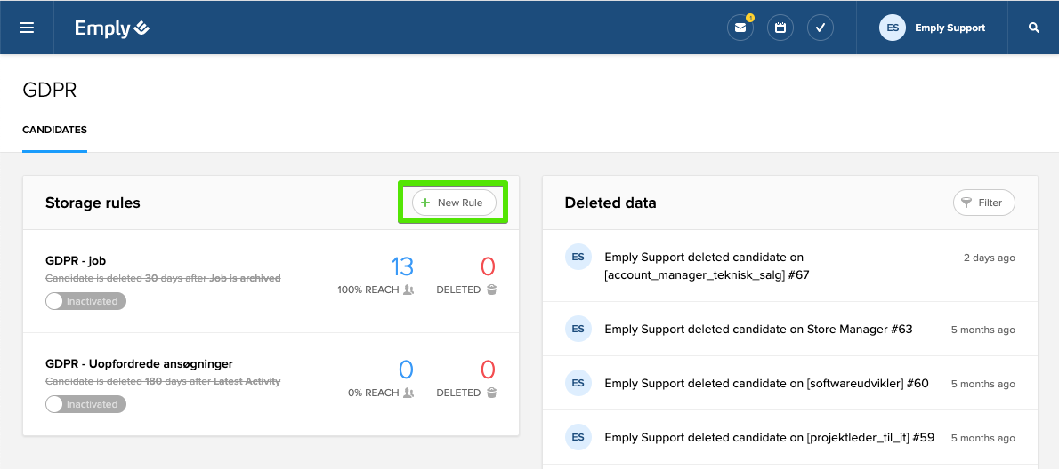
Task: Open the GDPR - job rule
Action: click(76, 261)
